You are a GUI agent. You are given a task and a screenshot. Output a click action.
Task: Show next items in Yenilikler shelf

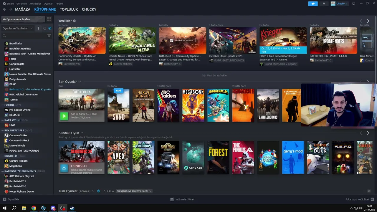coord(368,21)
